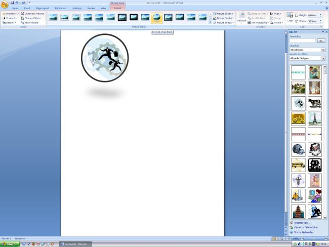Click Change Picture
Viewport: 329px width, 247px height.
click(x=31, y=18)
